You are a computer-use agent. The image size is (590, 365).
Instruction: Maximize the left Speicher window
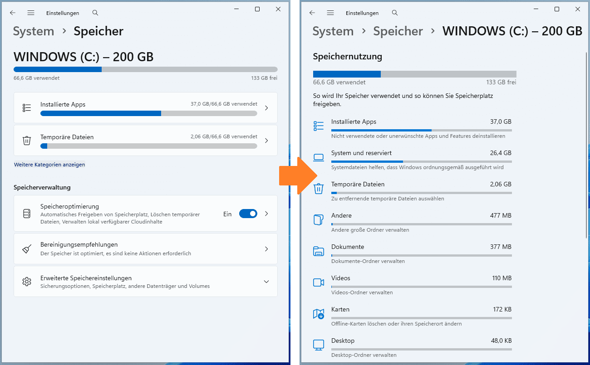(257, 9)
